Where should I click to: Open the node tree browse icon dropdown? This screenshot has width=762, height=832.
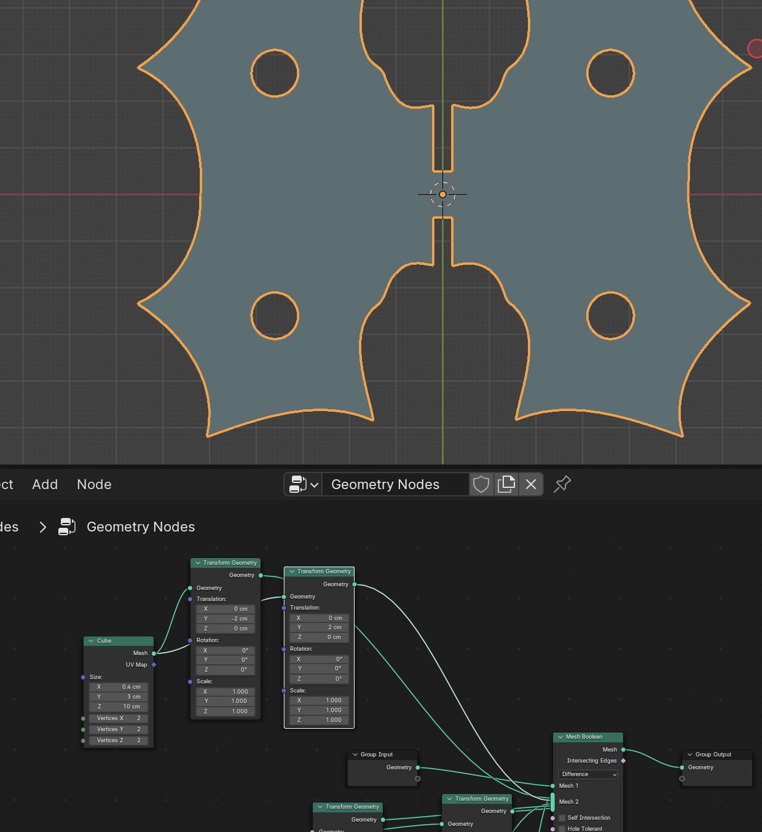(x=304, y=484)
